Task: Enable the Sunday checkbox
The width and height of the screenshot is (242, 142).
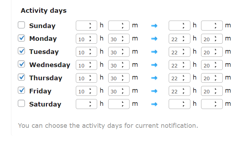Action: tap(21, 25)
